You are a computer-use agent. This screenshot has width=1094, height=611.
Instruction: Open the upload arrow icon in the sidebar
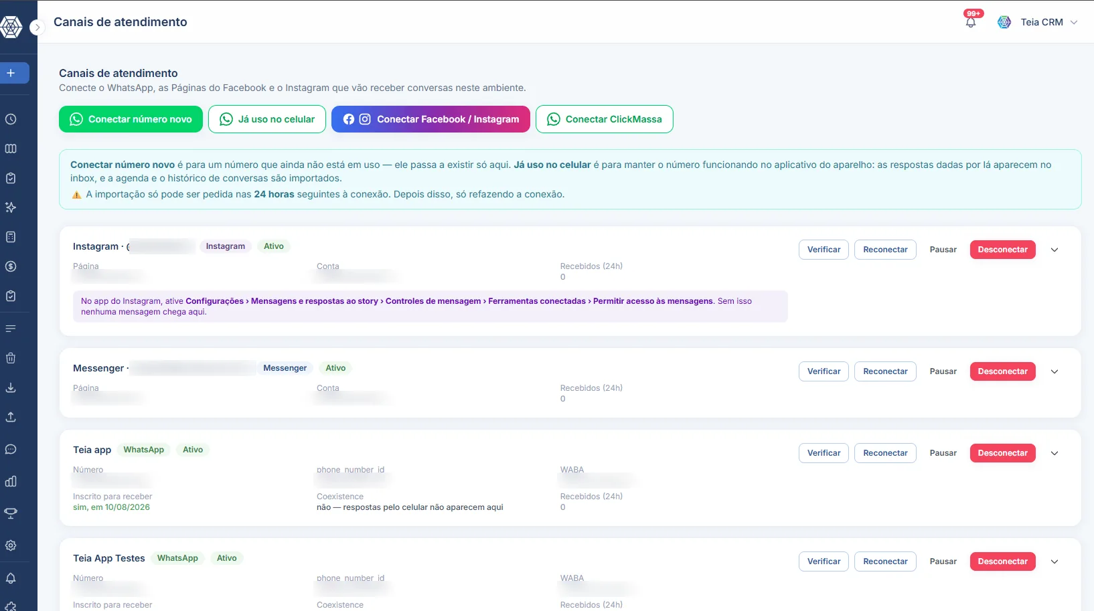[x=11, y=417]
